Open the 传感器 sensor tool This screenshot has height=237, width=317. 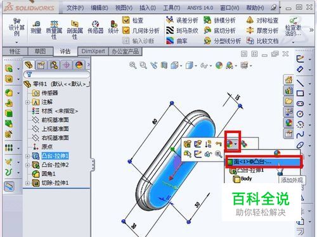point(96,27)
